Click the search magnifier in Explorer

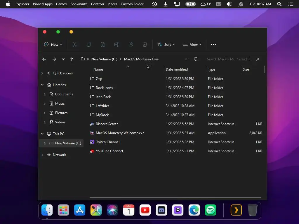click(x=257, y=59)
